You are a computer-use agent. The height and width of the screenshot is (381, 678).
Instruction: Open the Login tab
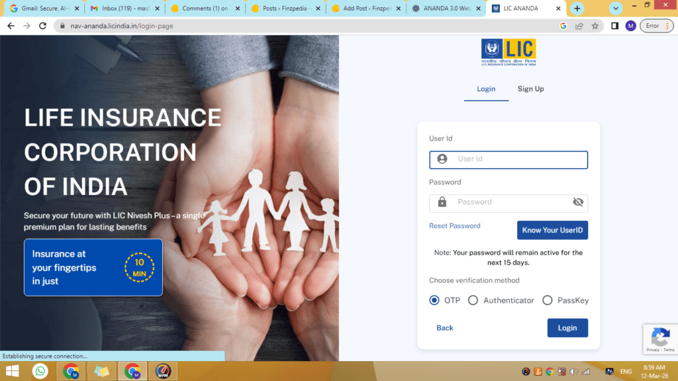[x=486, y=89]
